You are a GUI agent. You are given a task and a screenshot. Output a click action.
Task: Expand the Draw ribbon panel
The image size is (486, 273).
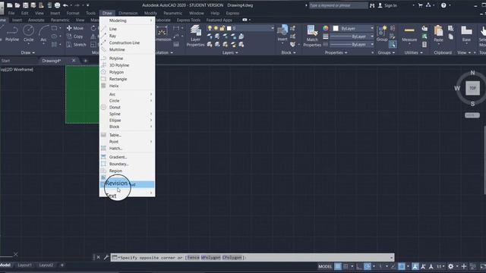[28, 52]
